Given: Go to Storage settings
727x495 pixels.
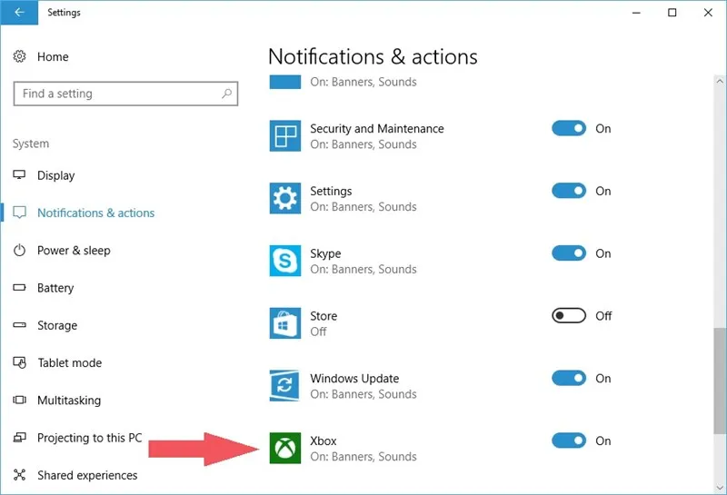Looking at the screenshot, I should tap(56, 325).
